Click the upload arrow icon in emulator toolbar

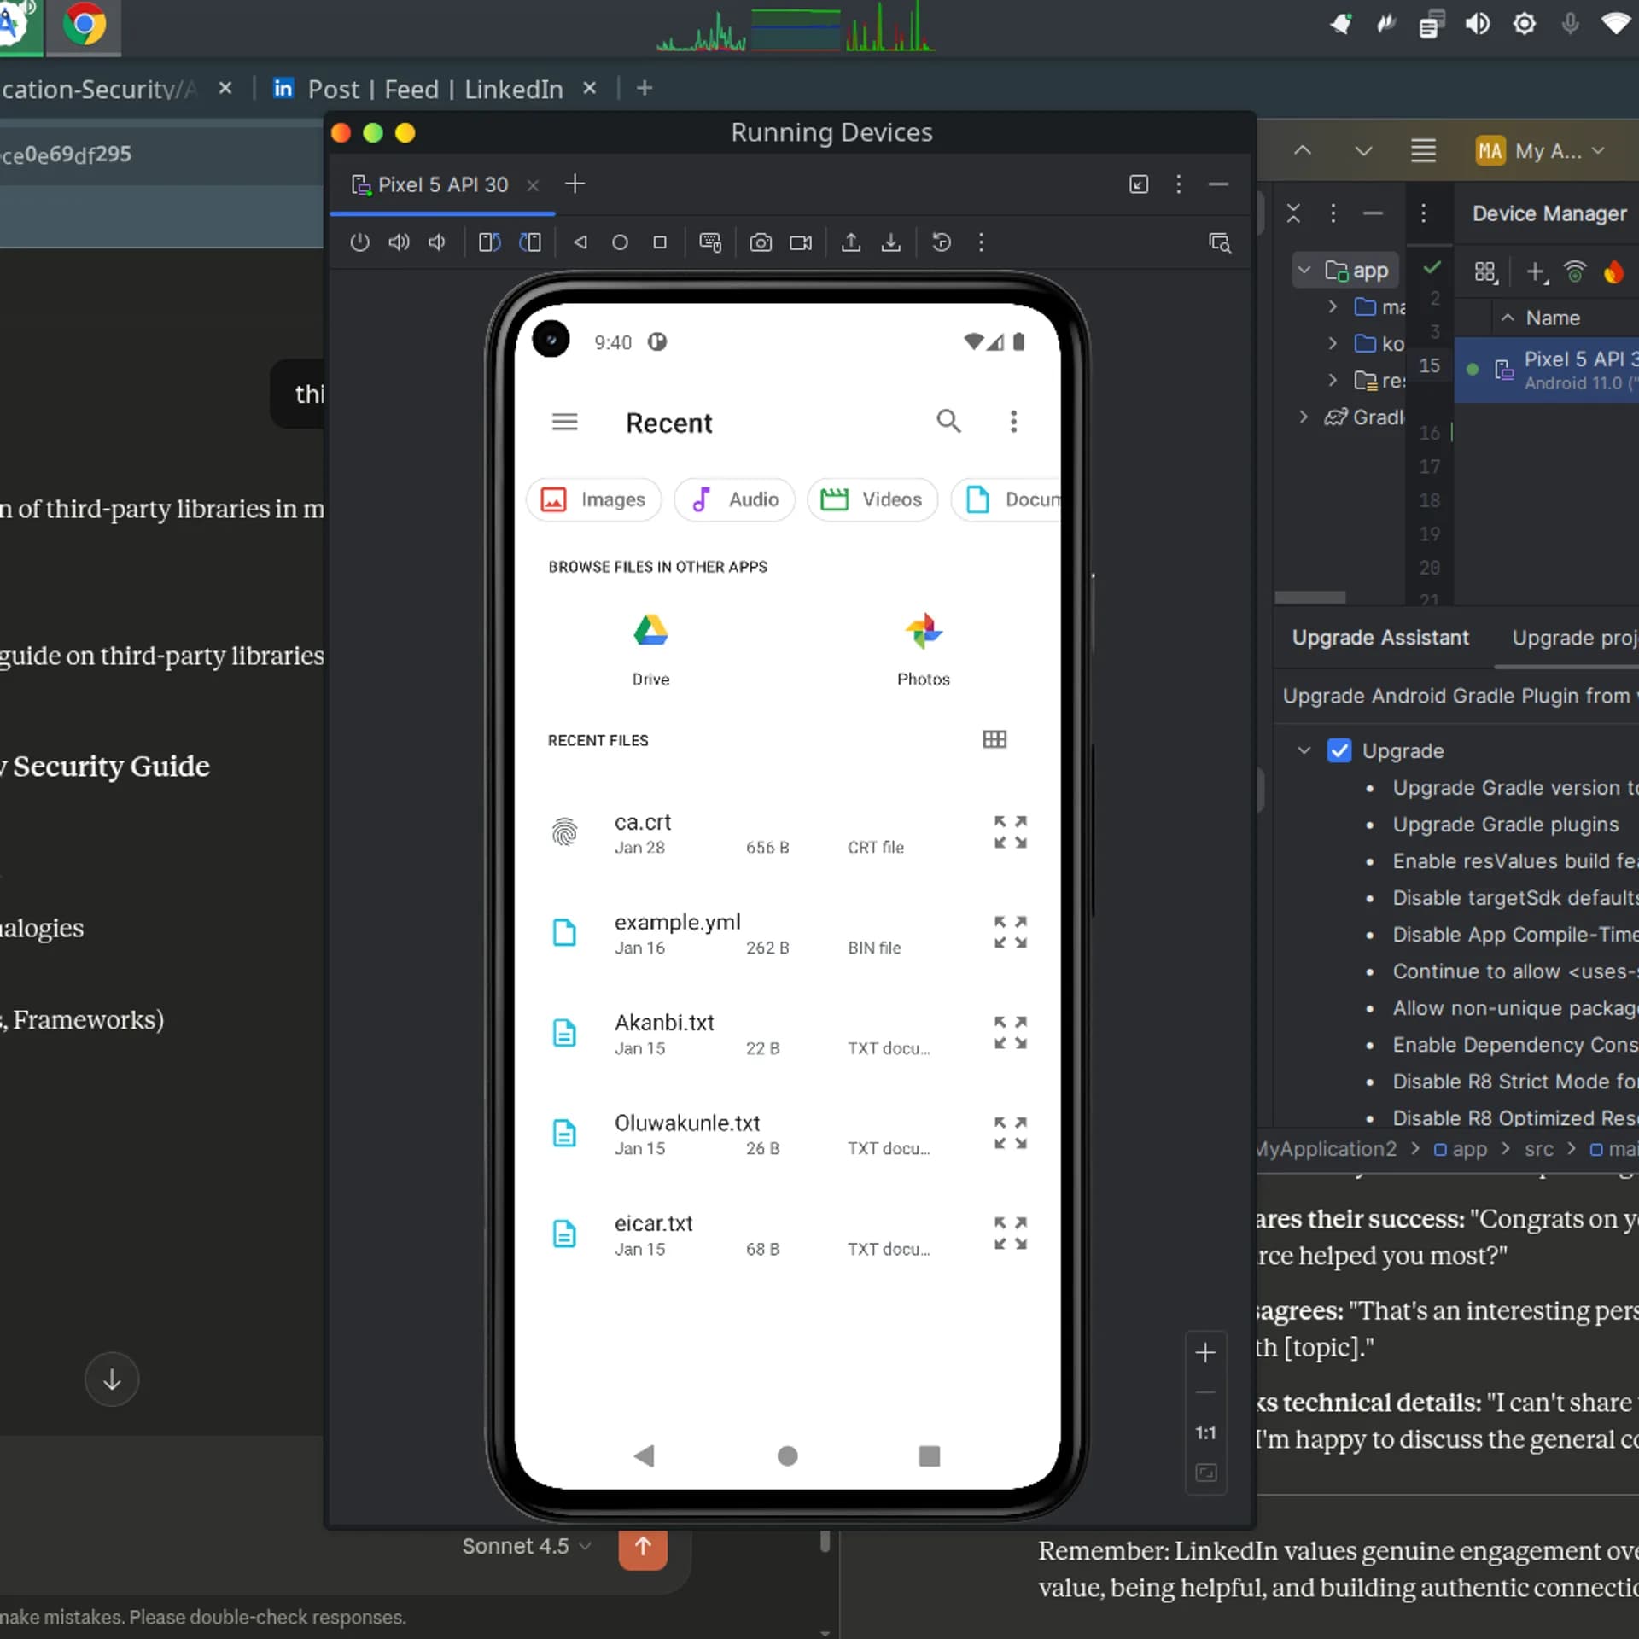pos(851,242)
